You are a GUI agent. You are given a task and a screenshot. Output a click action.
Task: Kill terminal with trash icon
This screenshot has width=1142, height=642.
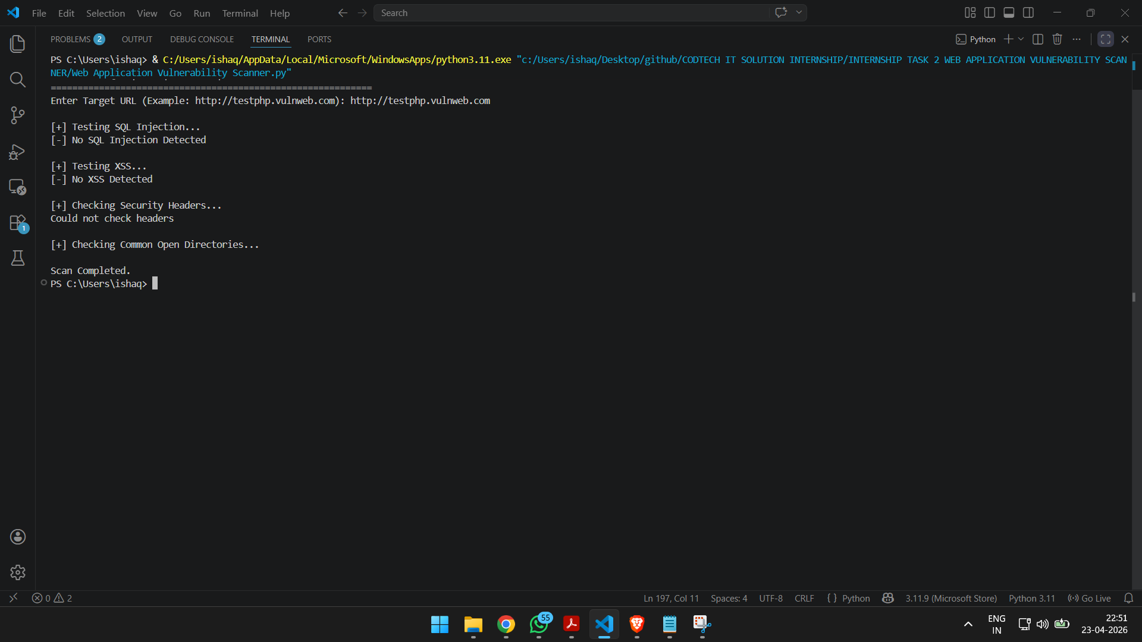coord(1057,39)
